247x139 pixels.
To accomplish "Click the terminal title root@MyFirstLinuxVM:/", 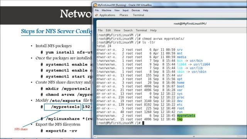I will (x=190, y=24).
